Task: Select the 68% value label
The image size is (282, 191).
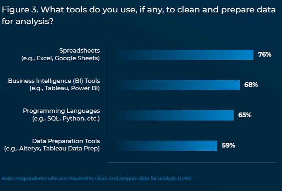Action: pyautogui.click(x=251, y=85)
